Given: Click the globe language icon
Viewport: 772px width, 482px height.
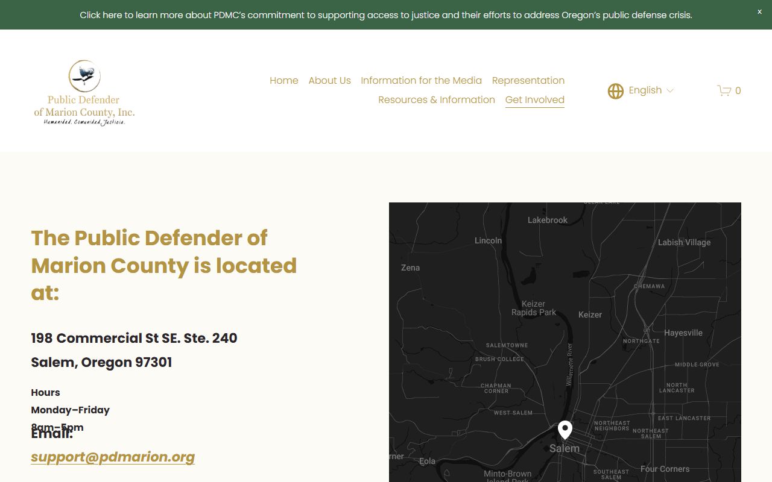Looking at the screenshot, I should point(616,91).
